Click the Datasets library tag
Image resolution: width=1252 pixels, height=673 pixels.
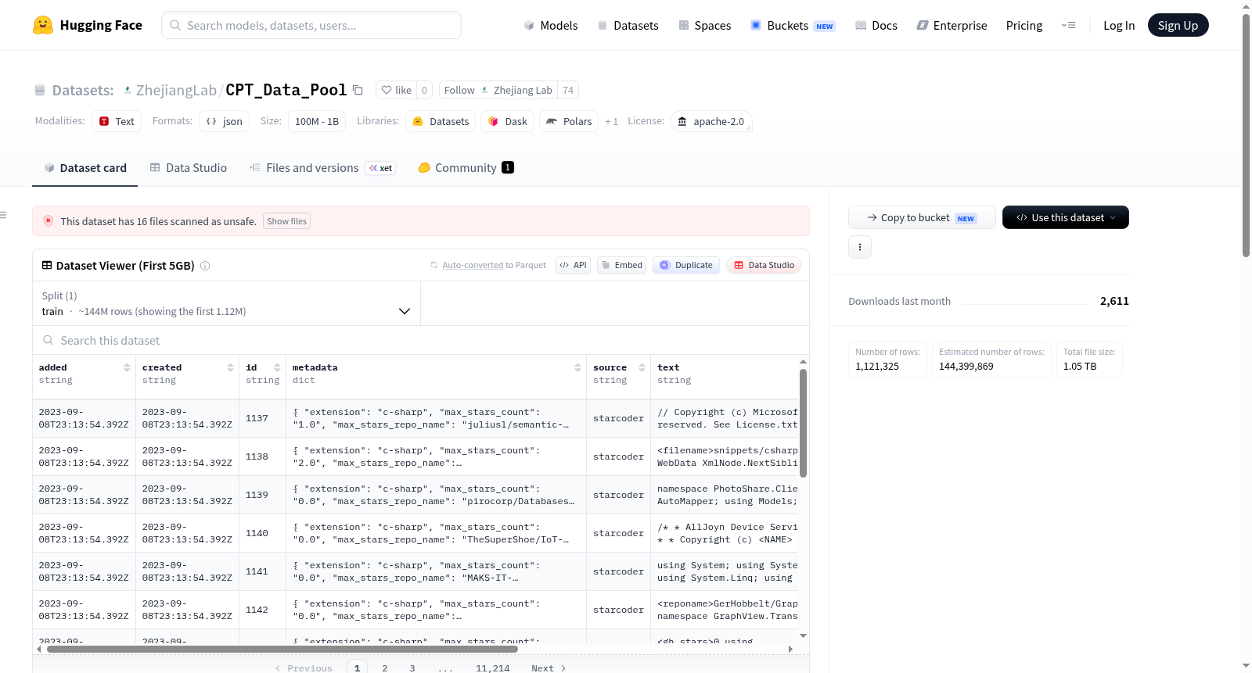[x=441, y=121]
